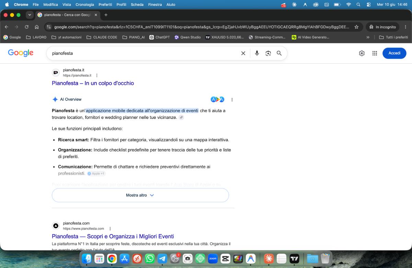The width and height of the screenshot is (412, 268).
Task: Open 'Pianofesta — Scopri e Organizza i Migliori Eventi'
Action: (x=113, y=236)
